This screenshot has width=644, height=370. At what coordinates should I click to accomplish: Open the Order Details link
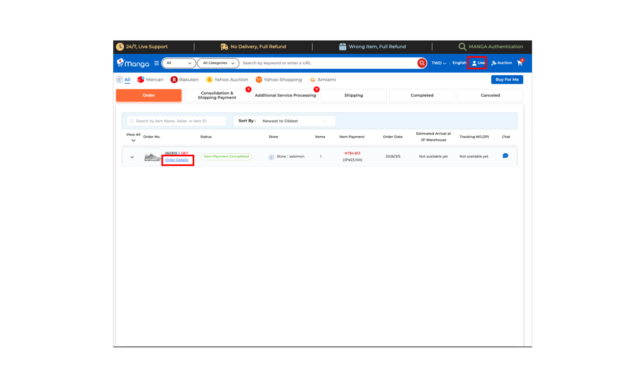177,160
